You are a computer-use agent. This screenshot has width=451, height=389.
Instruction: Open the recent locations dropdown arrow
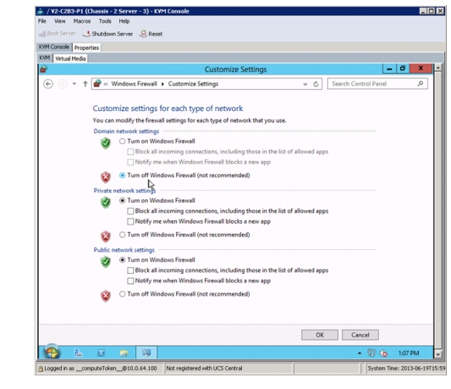pos(74,84)
